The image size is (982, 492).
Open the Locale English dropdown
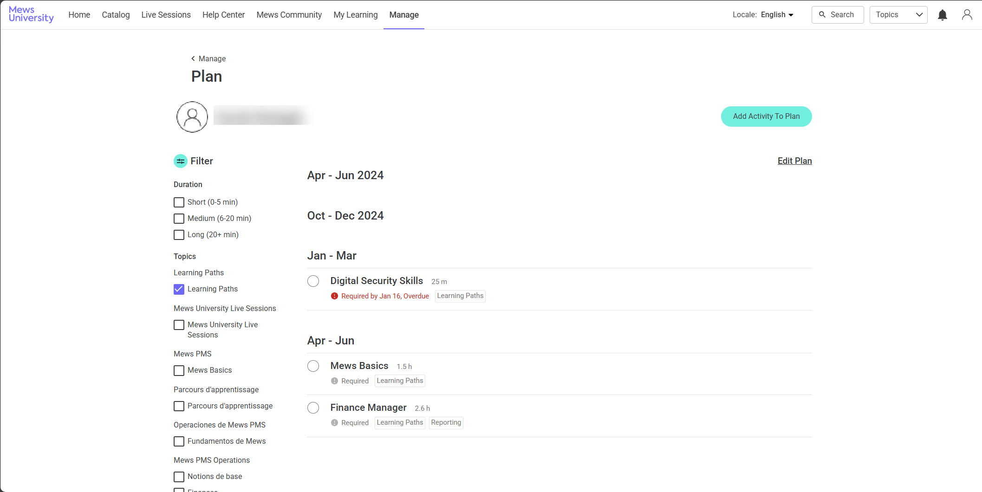[x=777, y=15]
